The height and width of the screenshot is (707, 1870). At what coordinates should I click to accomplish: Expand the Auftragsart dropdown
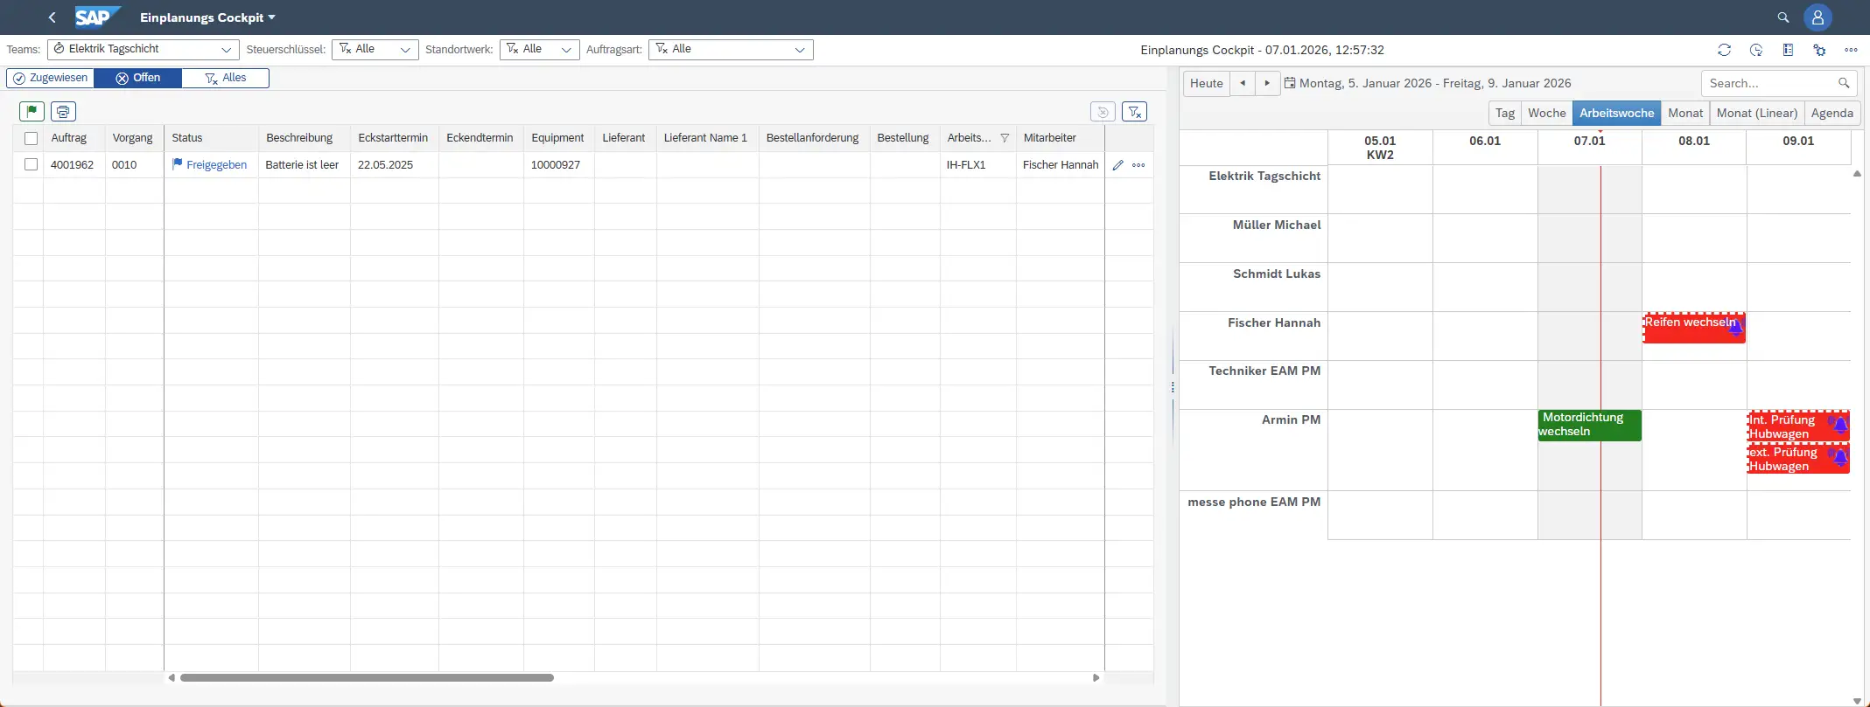(731, 49)
